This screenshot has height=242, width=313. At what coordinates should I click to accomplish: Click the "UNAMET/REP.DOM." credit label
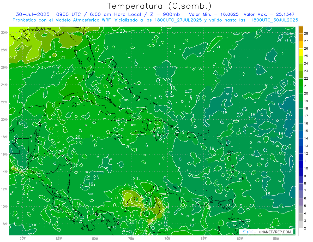click(275, 232)
